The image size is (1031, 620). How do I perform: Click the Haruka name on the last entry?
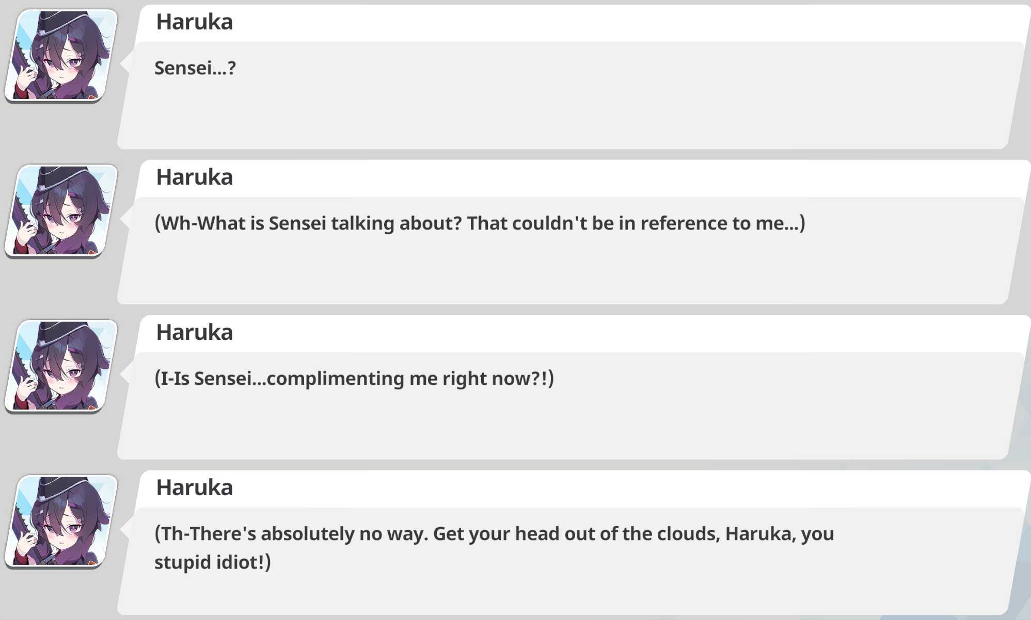(195, 487)
